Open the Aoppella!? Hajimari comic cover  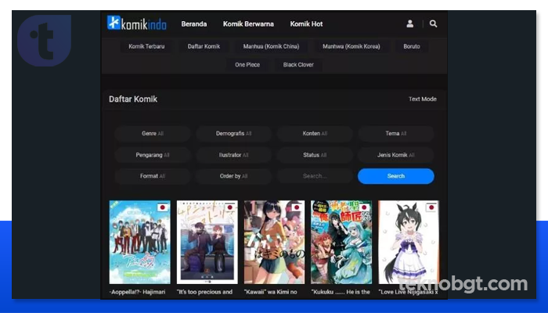pos(140,242)
